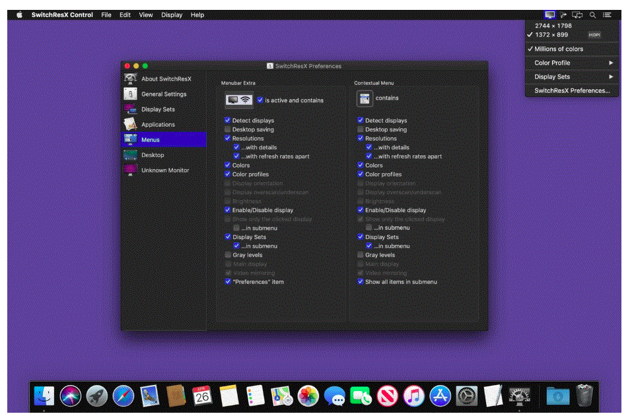Open the Apple menu
This screenshot has width=630, height=420.
point(20,15)
